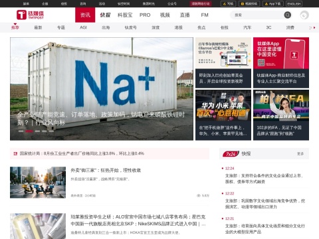
Task: Open the 直播 tab
Action: [x=185, y=15]
